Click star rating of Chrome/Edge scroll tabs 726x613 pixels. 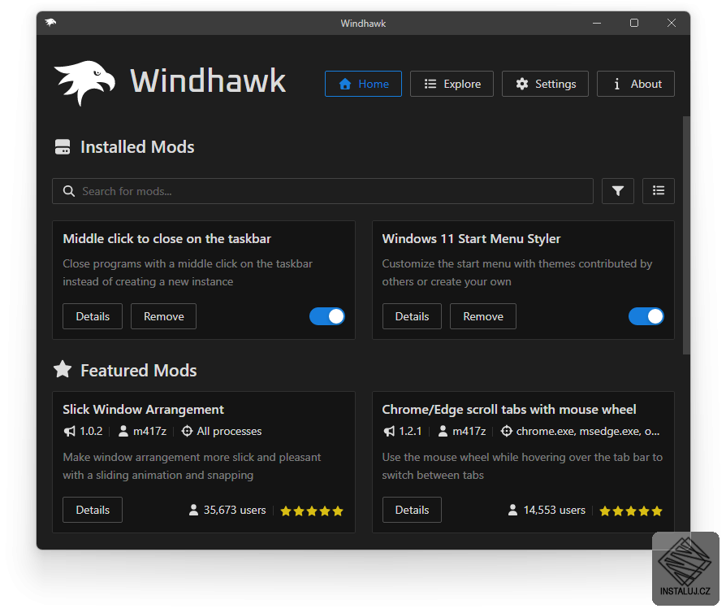631,511
